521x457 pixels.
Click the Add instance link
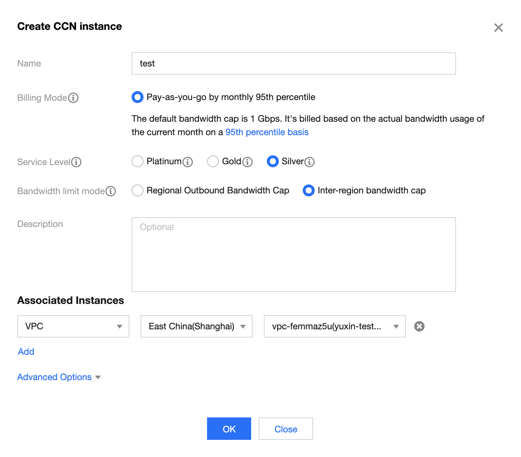pyautogui.click(x=26, y=352)
